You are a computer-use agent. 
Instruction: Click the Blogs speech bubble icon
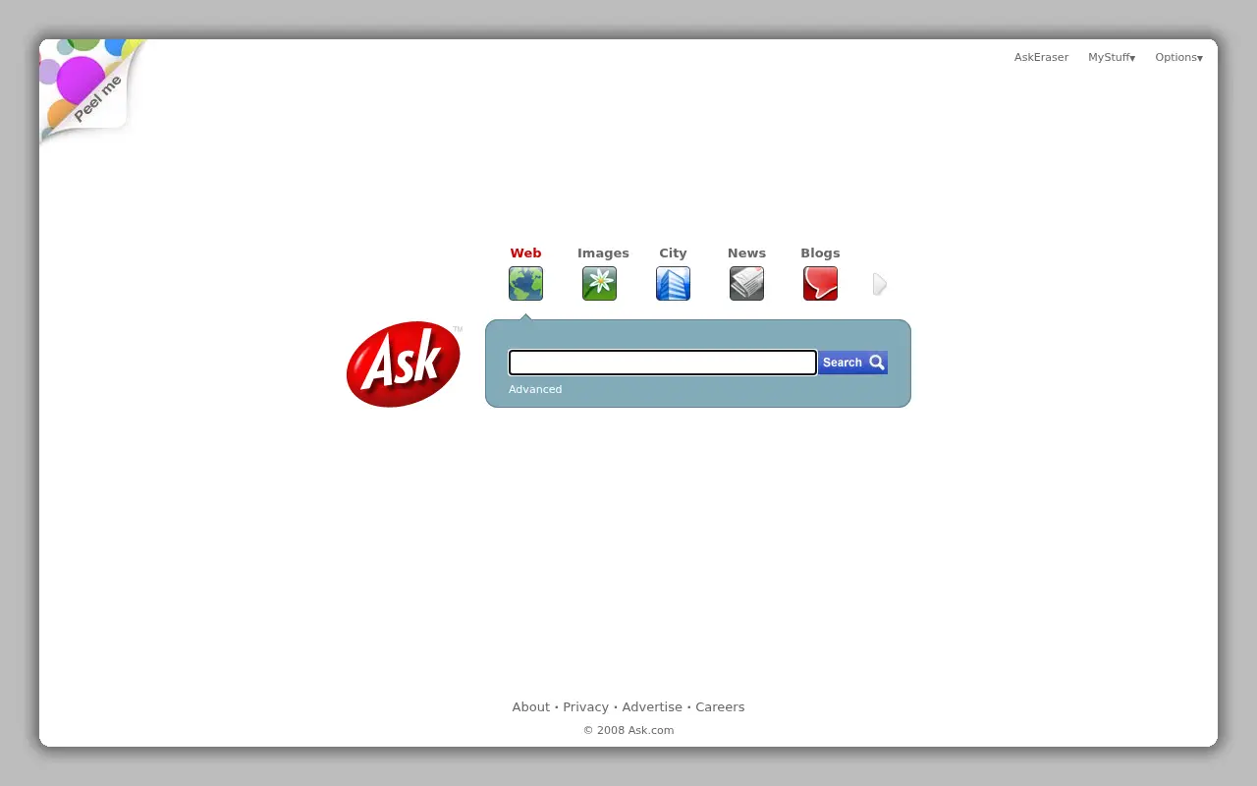tap(820, 284)
